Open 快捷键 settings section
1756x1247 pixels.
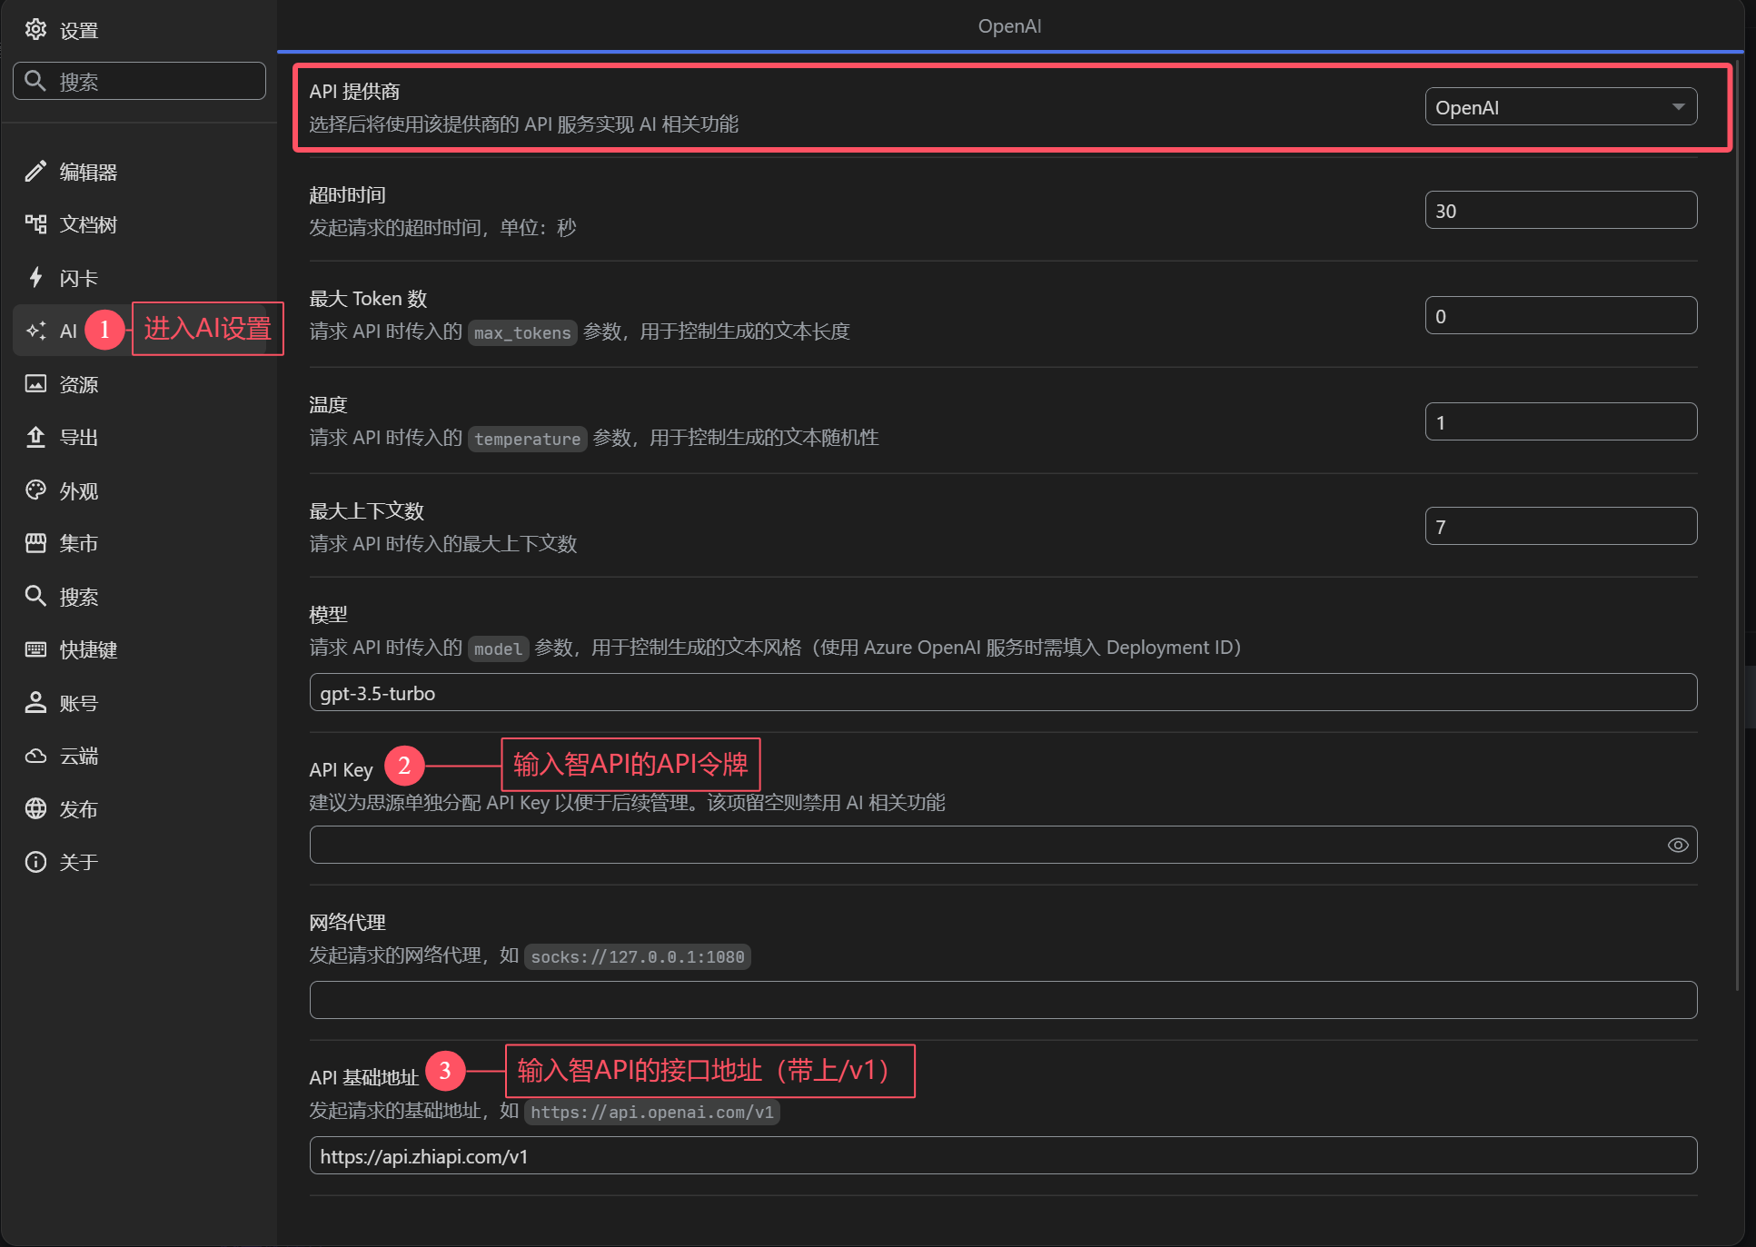(x=141, y=649)
